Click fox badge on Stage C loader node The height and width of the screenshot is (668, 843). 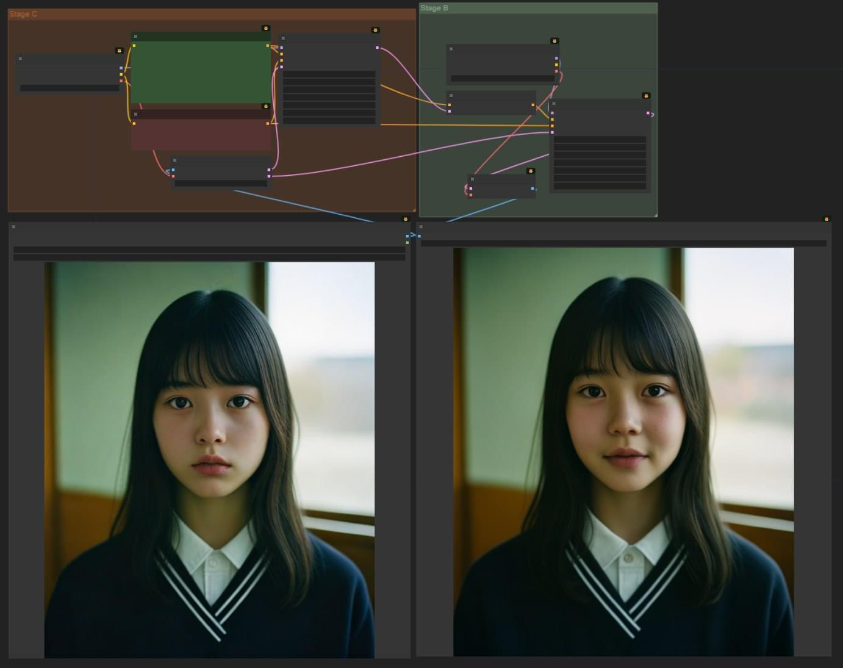[x=120, y=51]
